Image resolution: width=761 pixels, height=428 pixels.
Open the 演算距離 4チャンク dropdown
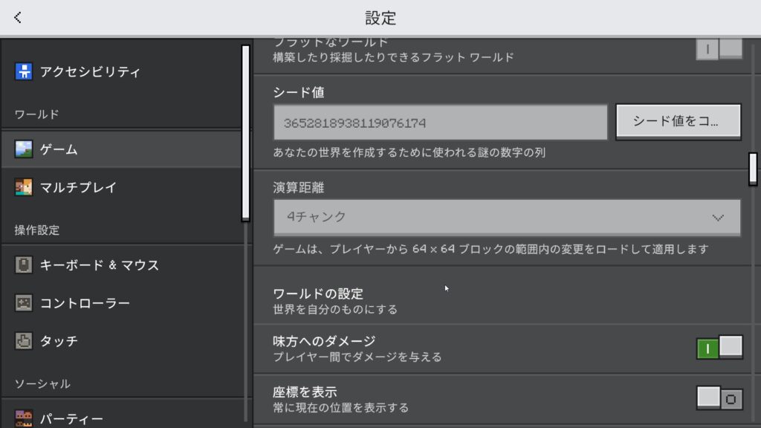coord(507,218)
